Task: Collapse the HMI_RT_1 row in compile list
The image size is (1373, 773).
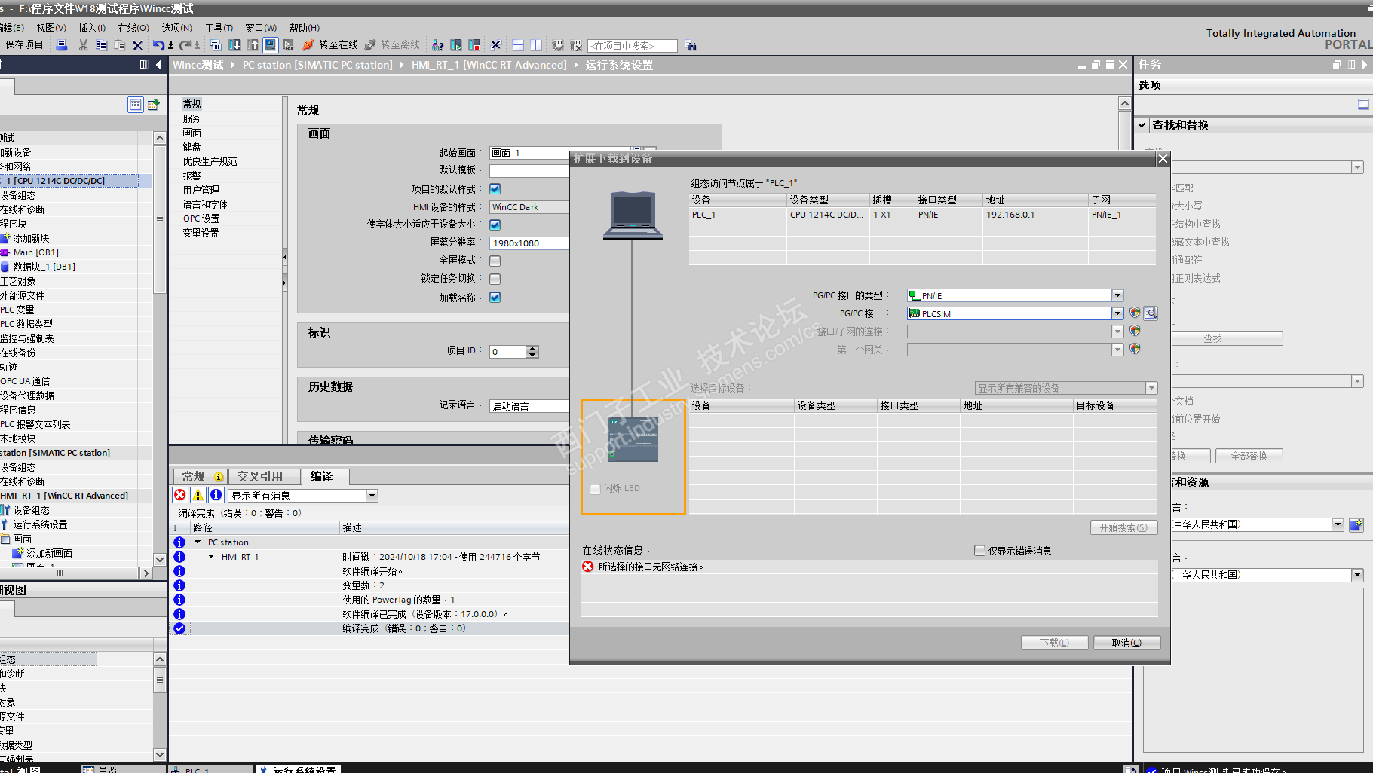Action: click(211, 557)
